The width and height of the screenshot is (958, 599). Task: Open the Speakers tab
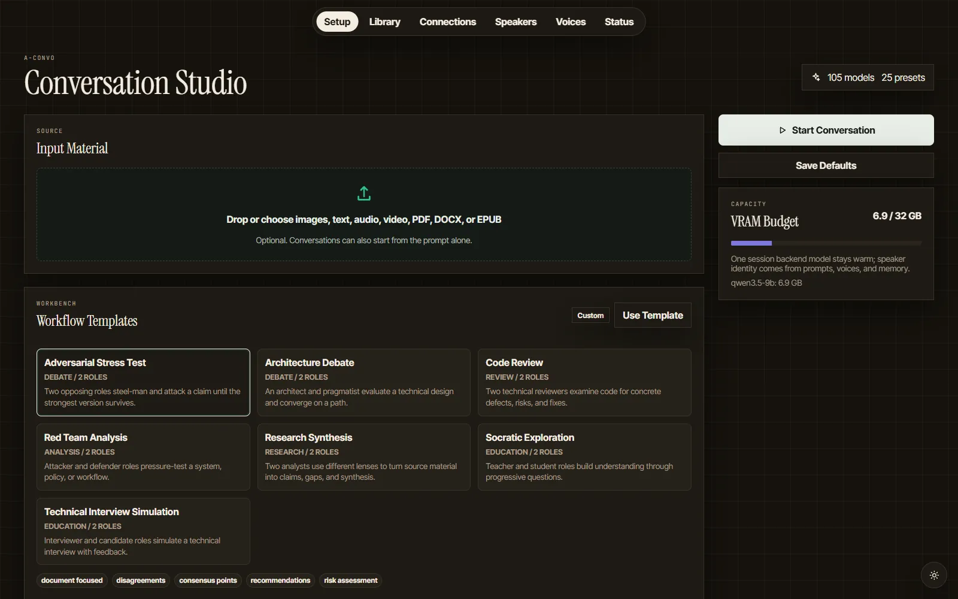[516, 22]
